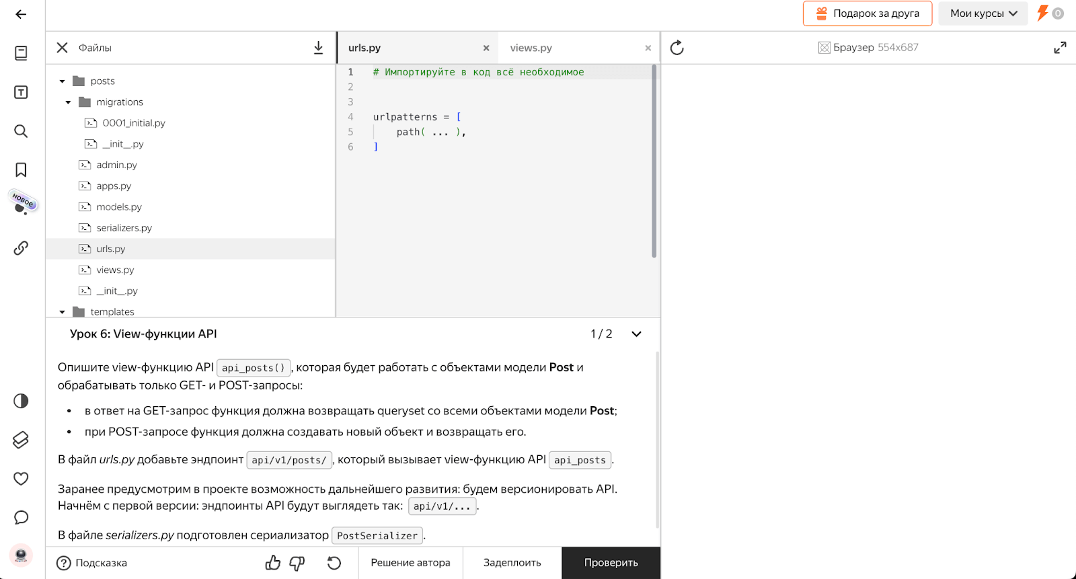The height and width of the screenshot is (579, 1076).
Task: Expand the browser preview to fullscreen
Action: (x=1060, y=48)
